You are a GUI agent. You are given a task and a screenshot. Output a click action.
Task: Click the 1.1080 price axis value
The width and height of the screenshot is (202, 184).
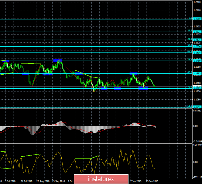[197, 100]
